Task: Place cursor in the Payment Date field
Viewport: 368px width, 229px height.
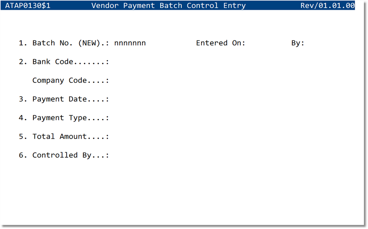Action: coord(125,99)
